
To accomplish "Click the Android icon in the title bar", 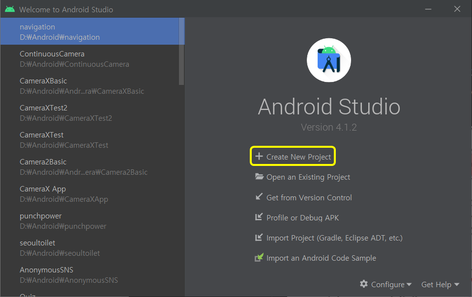I will (x=10, y=9).
